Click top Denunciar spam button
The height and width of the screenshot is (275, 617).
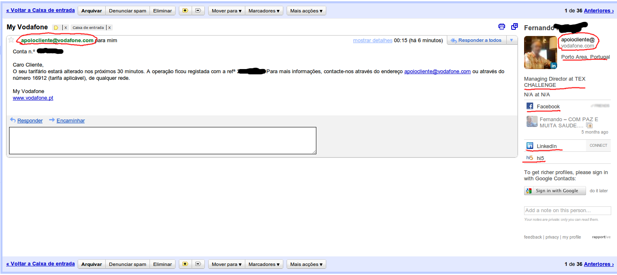pyautogui.click(x=128, y=11)
